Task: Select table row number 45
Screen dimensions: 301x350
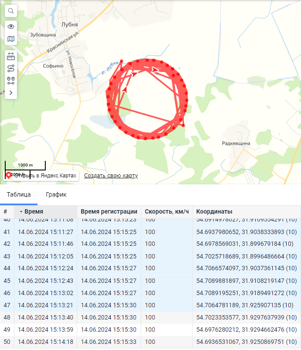Action: pyautogui.click(x=6, y=281)
